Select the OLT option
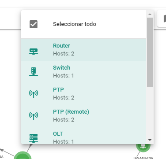 click(x=83, y=135)
